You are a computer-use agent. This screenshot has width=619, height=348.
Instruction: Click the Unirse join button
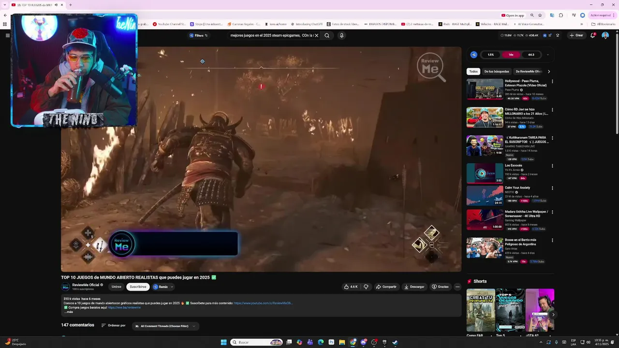117,287
